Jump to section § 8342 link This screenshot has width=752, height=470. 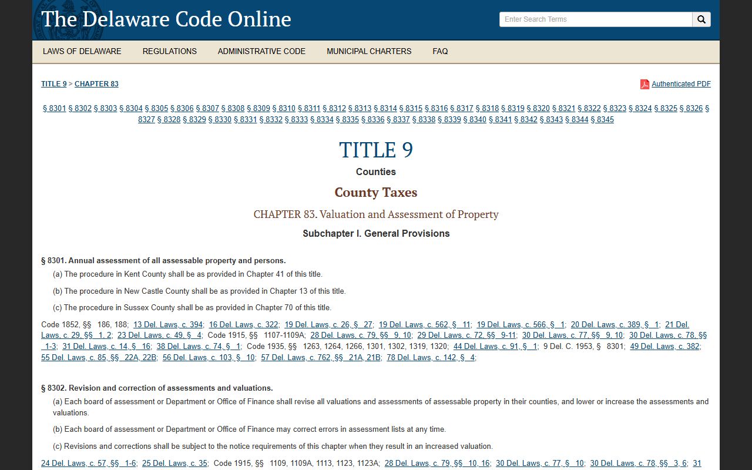[x=526, y=120]
